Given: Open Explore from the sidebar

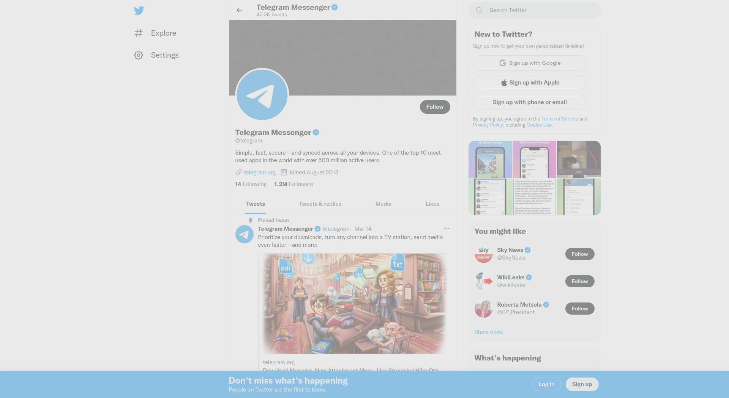Looking at the screenshot, I should pos(155,33).
